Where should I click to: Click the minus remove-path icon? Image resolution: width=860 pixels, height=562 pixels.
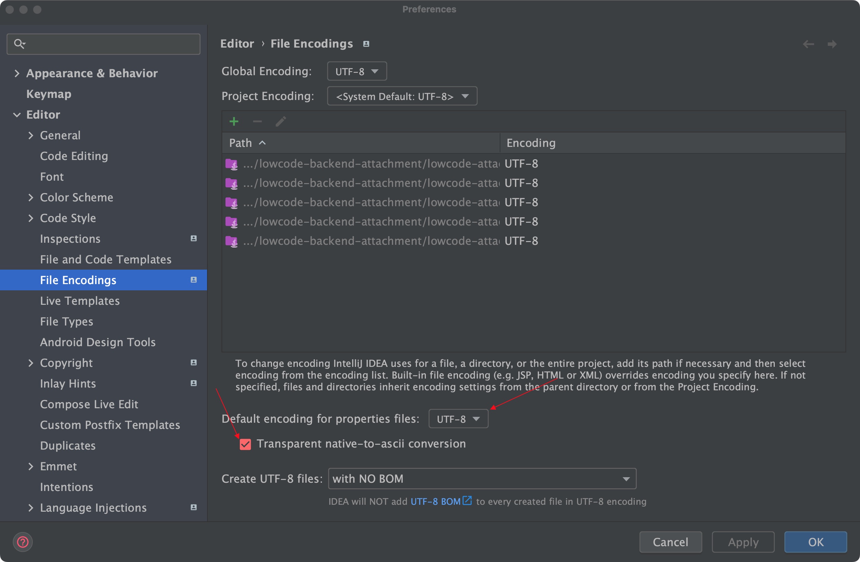(x=257, y=122)
